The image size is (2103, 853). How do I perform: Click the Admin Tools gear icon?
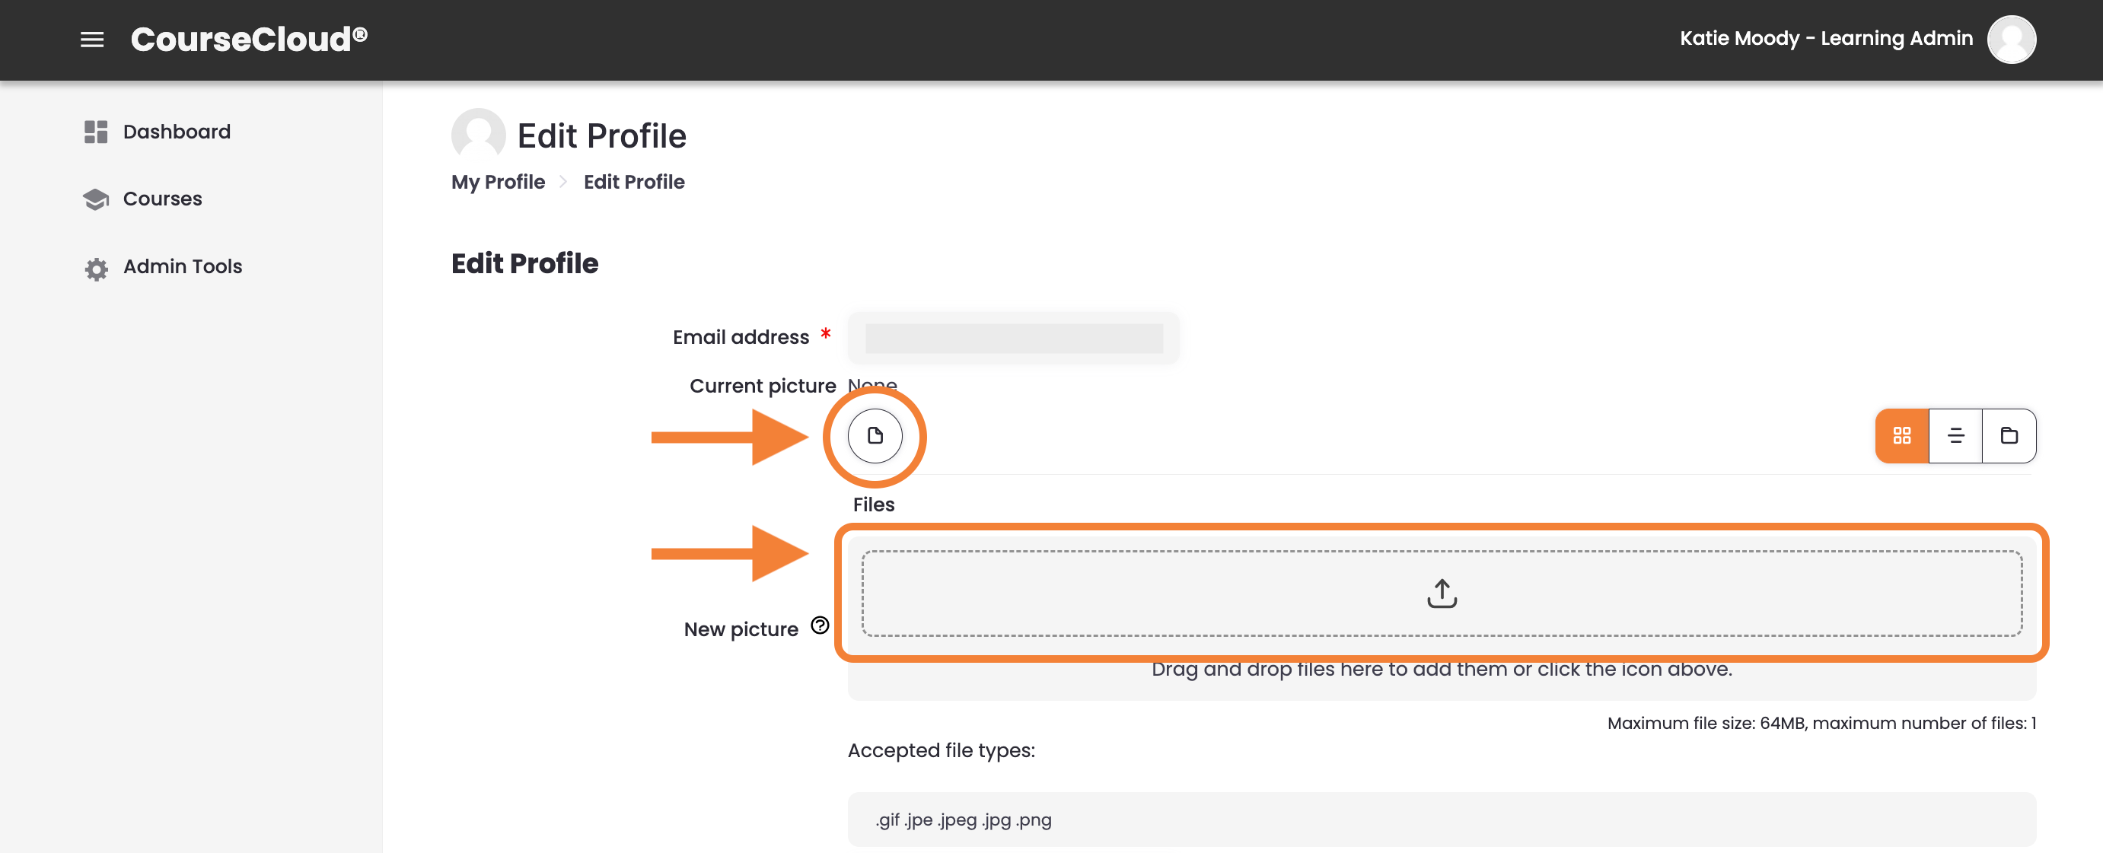click(x=97, y=269)
